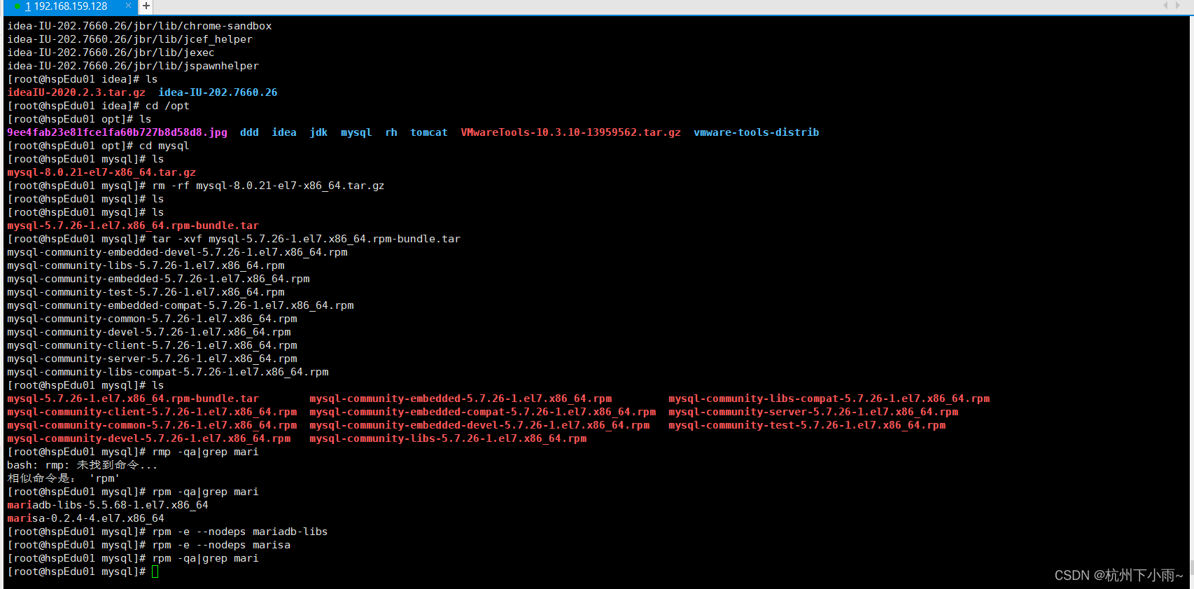Viewport: 1194px width, 589px height.
Task: Click the right tab-scroll arrow
Action: (x=1178, y=6)
